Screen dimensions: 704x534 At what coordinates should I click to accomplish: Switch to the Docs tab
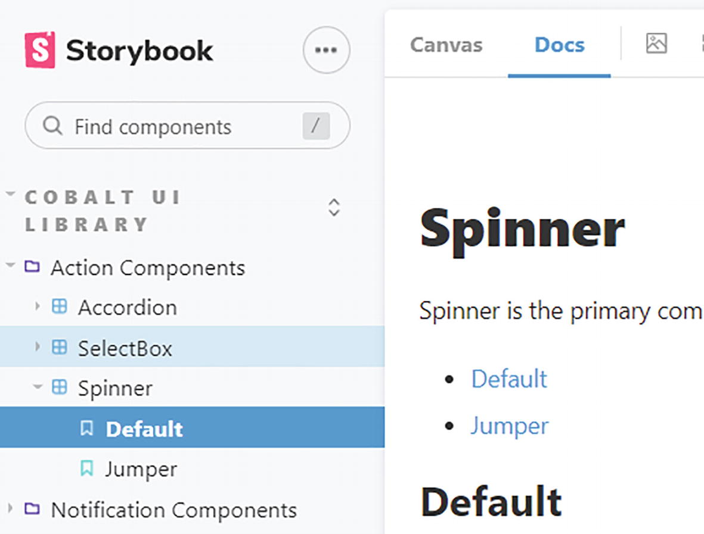559,45
